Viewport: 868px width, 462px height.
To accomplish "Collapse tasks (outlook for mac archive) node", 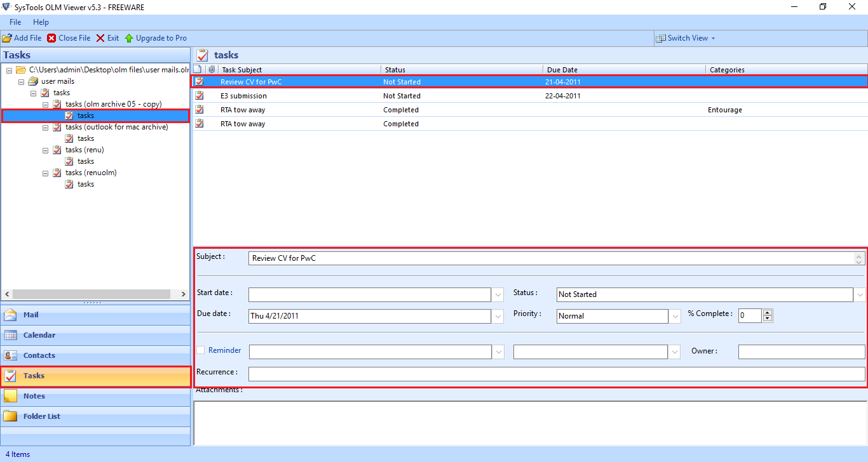I will click(x=46, y=127).
